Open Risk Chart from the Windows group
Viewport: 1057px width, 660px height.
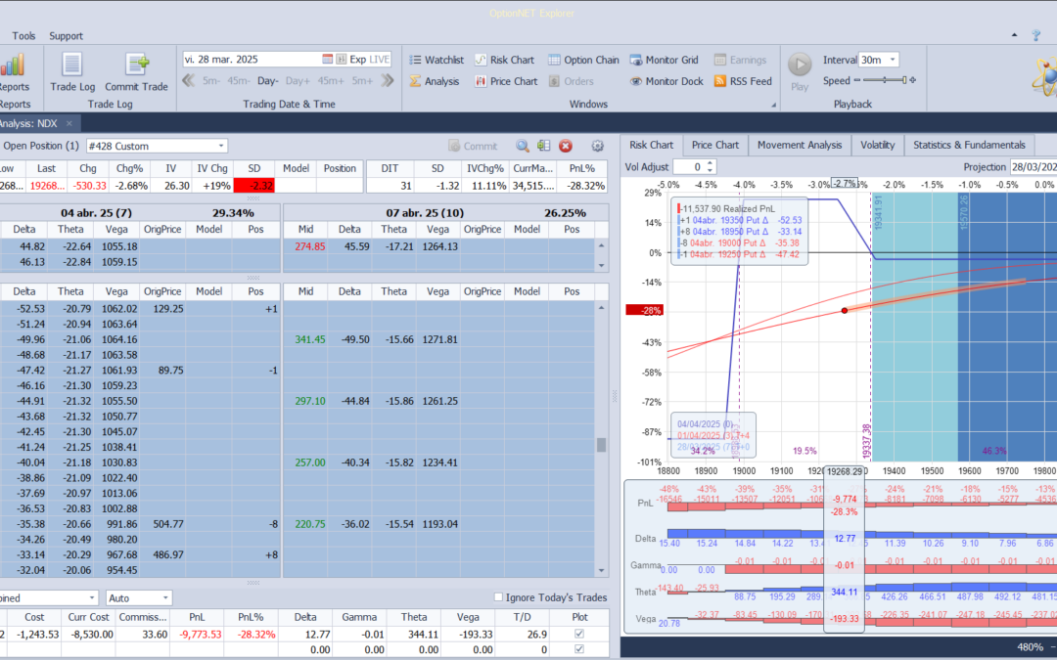tap(504, 60)
